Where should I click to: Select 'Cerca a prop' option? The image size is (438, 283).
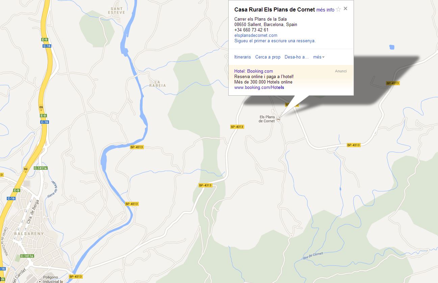pyautogui.click(x=268, y=57)
